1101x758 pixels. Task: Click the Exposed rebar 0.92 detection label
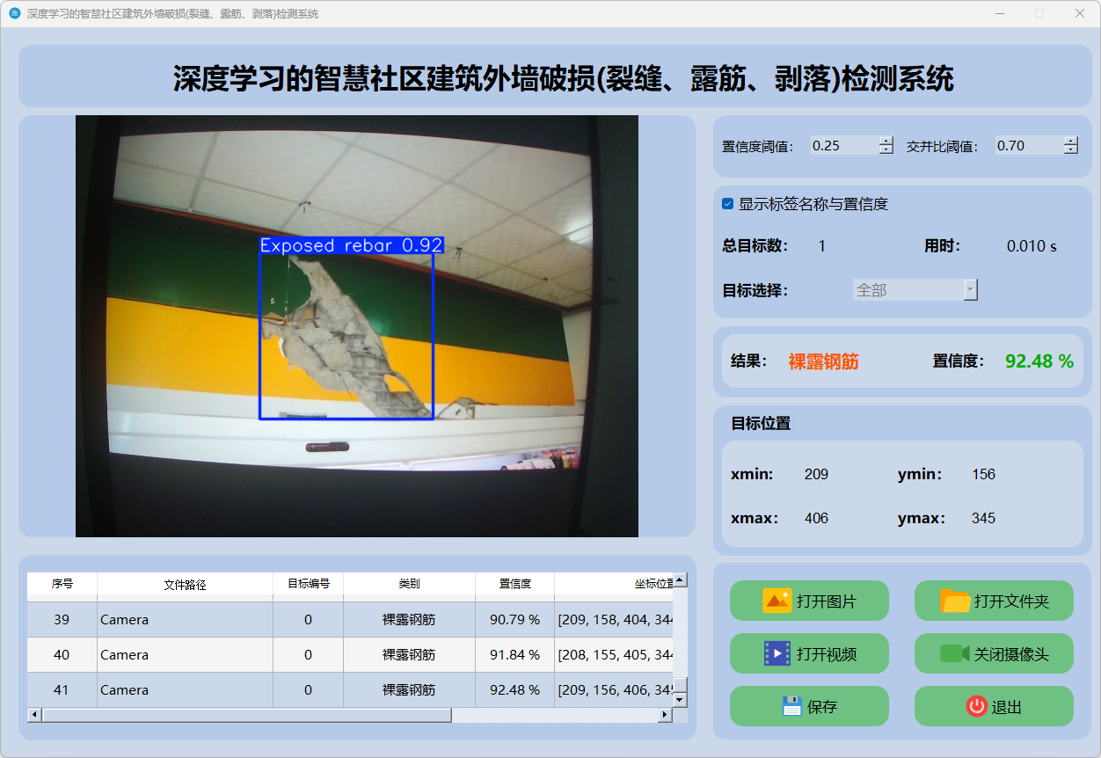(352, 245)
